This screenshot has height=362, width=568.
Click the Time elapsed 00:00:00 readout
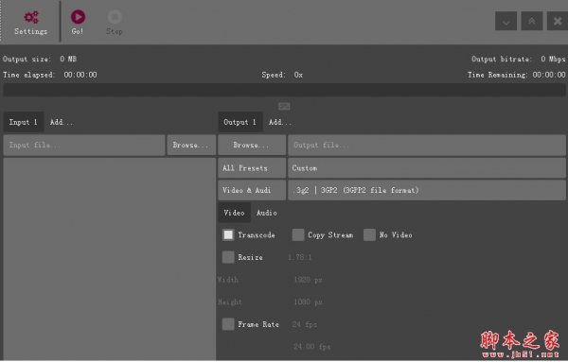(x=49, y=75)
